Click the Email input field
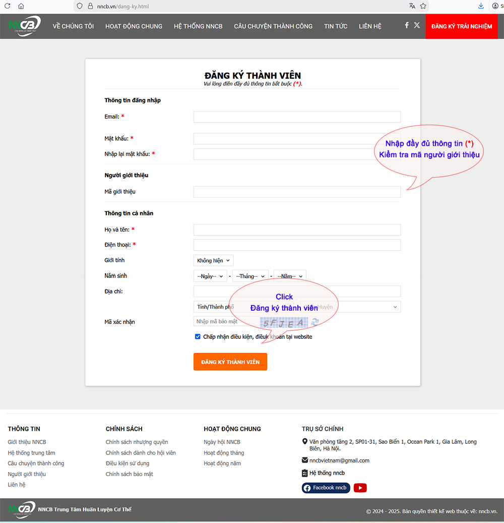 [x=297, y=117]
